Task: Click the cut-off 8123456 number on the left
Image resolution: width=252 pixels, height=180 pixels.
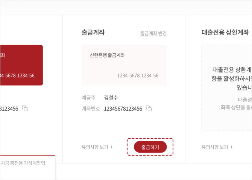Action: (x=9, y=109)
